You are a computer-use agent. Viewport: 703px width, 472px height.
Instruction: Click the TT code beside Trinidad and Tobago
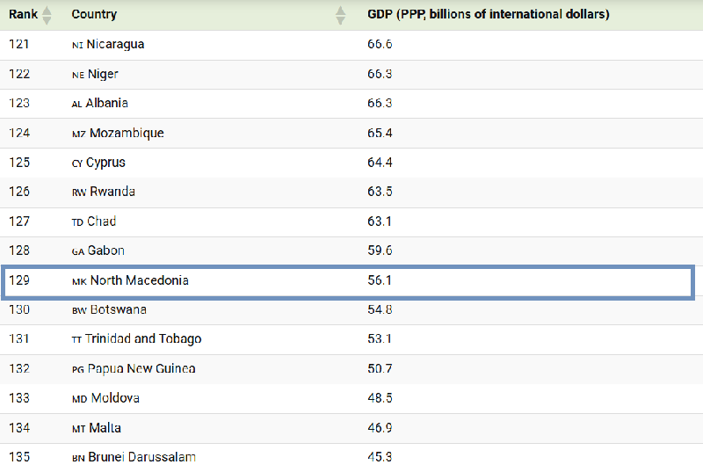(x=76, y=340)
